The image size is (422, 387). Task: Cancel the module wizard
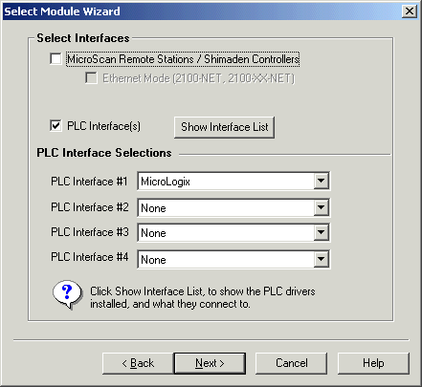291,363
